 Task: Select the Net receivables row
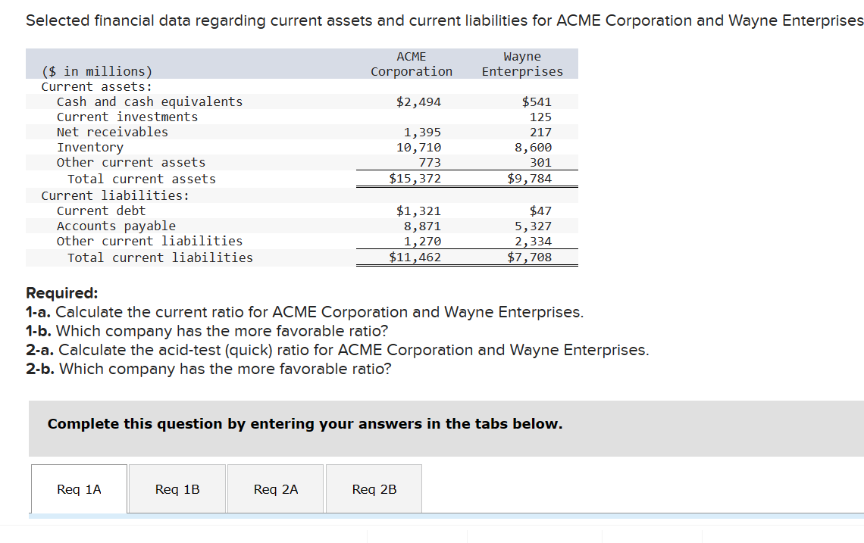(112, 132)
